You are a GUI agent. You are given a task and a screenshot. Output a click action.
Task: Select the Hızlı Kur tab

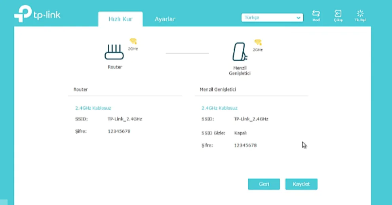click(x=120, y=19)
